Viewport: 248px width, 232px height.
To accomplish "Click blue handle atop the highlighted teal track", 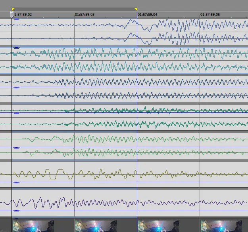I will coord(16,48).
